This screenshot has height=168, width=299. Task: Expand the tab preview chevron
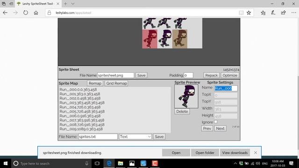click(73, 4)
